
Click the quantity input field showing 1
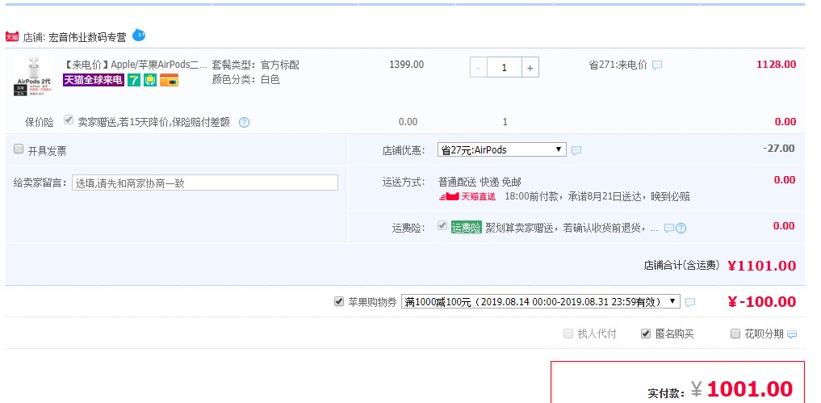click(x=505, y=68)
